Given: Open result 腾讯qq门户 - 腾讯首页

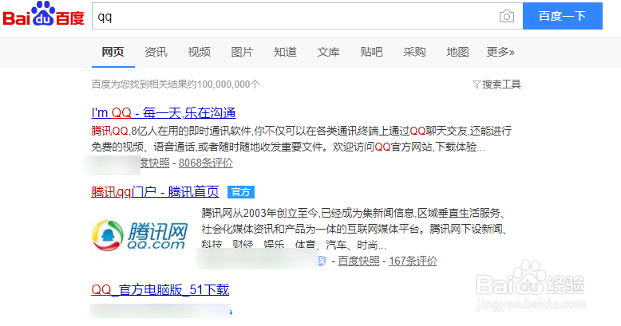Looking at the screenshot, I should [155, 192].
